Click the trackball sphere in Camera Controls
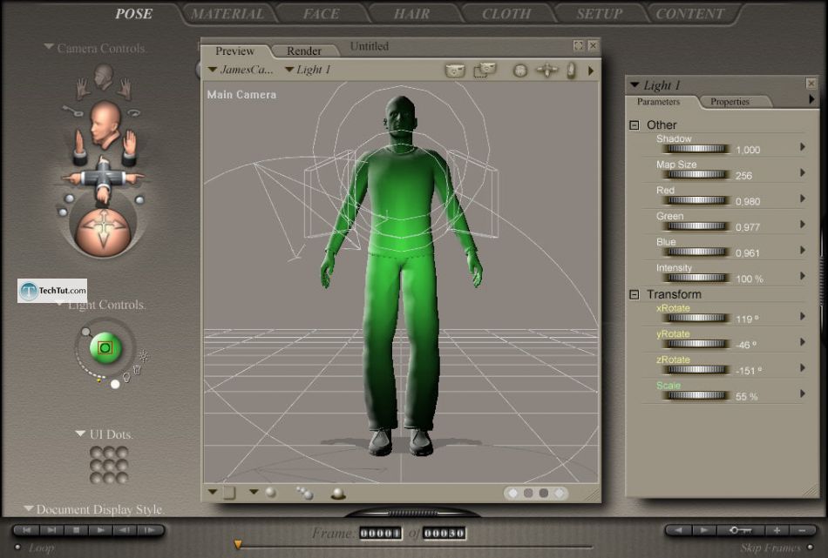The height and width of the screenshot is (558, 828). tap(101, 229)
